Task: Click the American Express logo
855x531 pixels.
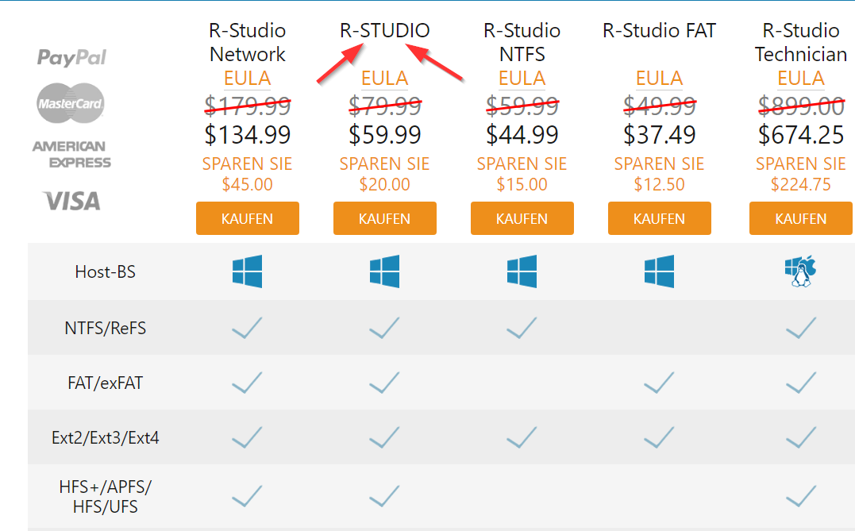Action: click(x=71, y=154)
